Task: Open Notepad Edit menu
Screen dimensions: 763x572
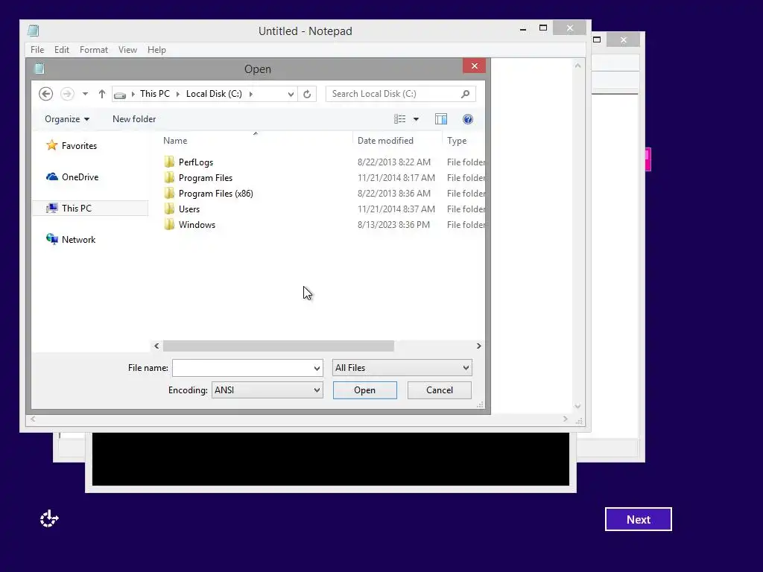Action: pyautogui.click(x=61, y=50)
